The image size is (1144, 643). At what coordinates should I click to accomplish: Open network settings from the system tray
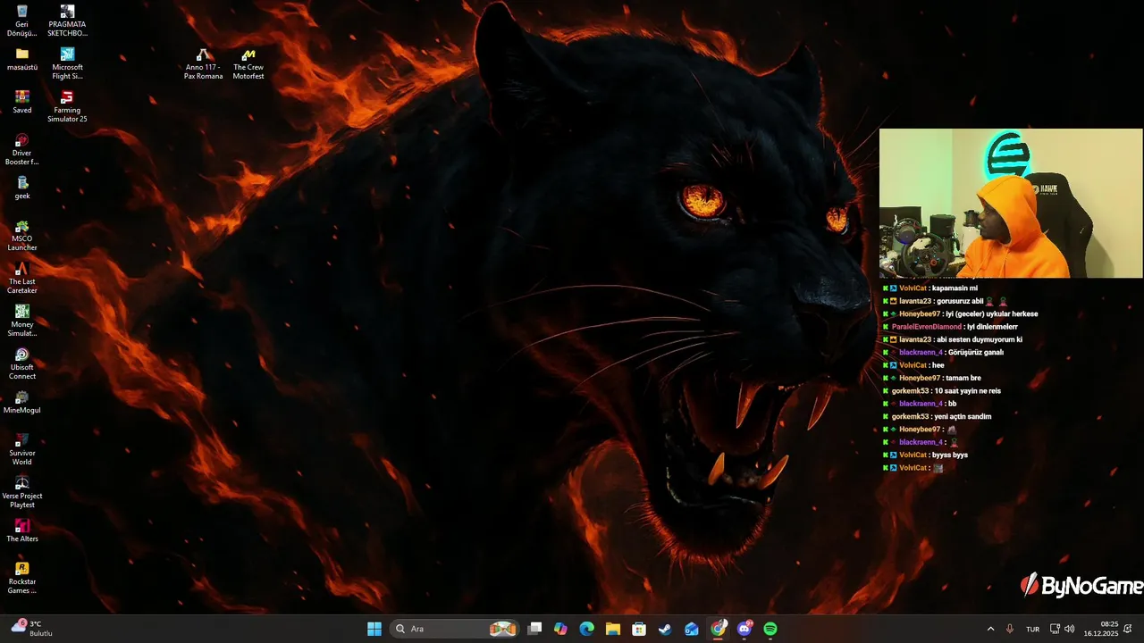(1055, 629)
